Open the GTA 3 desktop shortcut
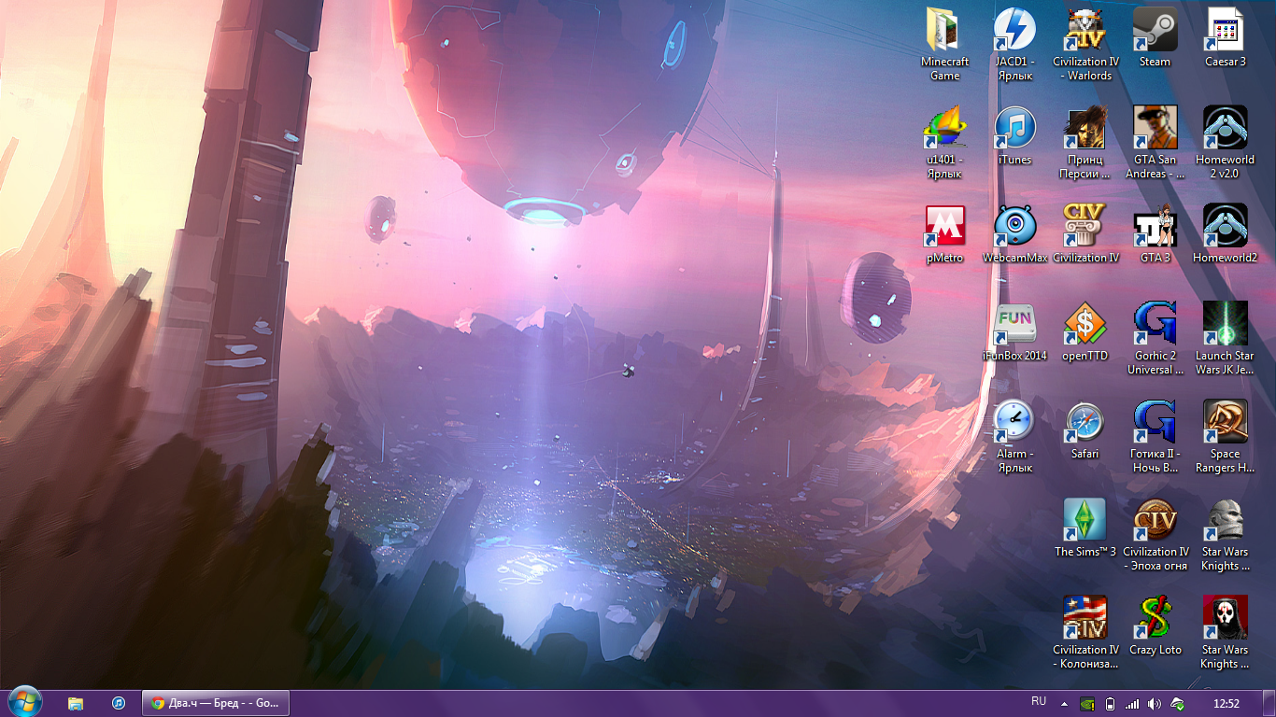The height and width of the screenshot is (717, 1276). point(1155,233)
